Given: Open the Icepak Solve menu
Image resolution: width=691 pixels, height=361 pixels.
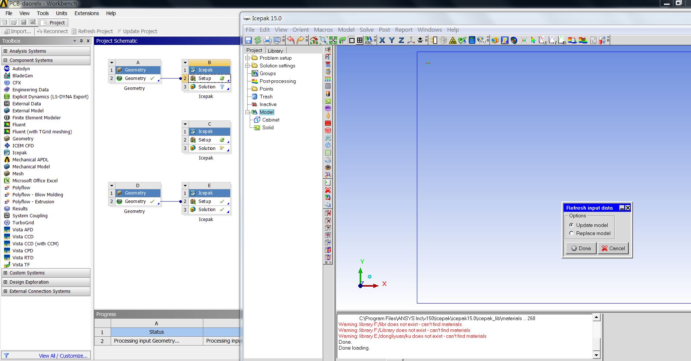Looking at the screenshot, I should [367, 30].
